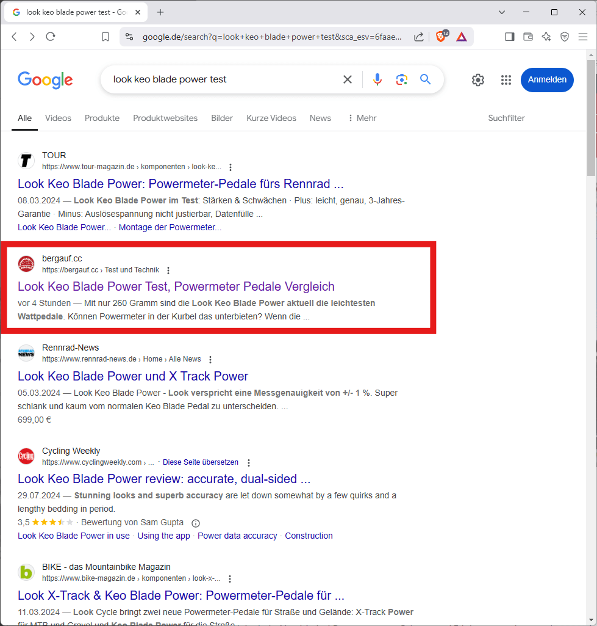Switch to the Bilder tab
Viewport: 597px width, 626px height.
(x=222, y=118)
